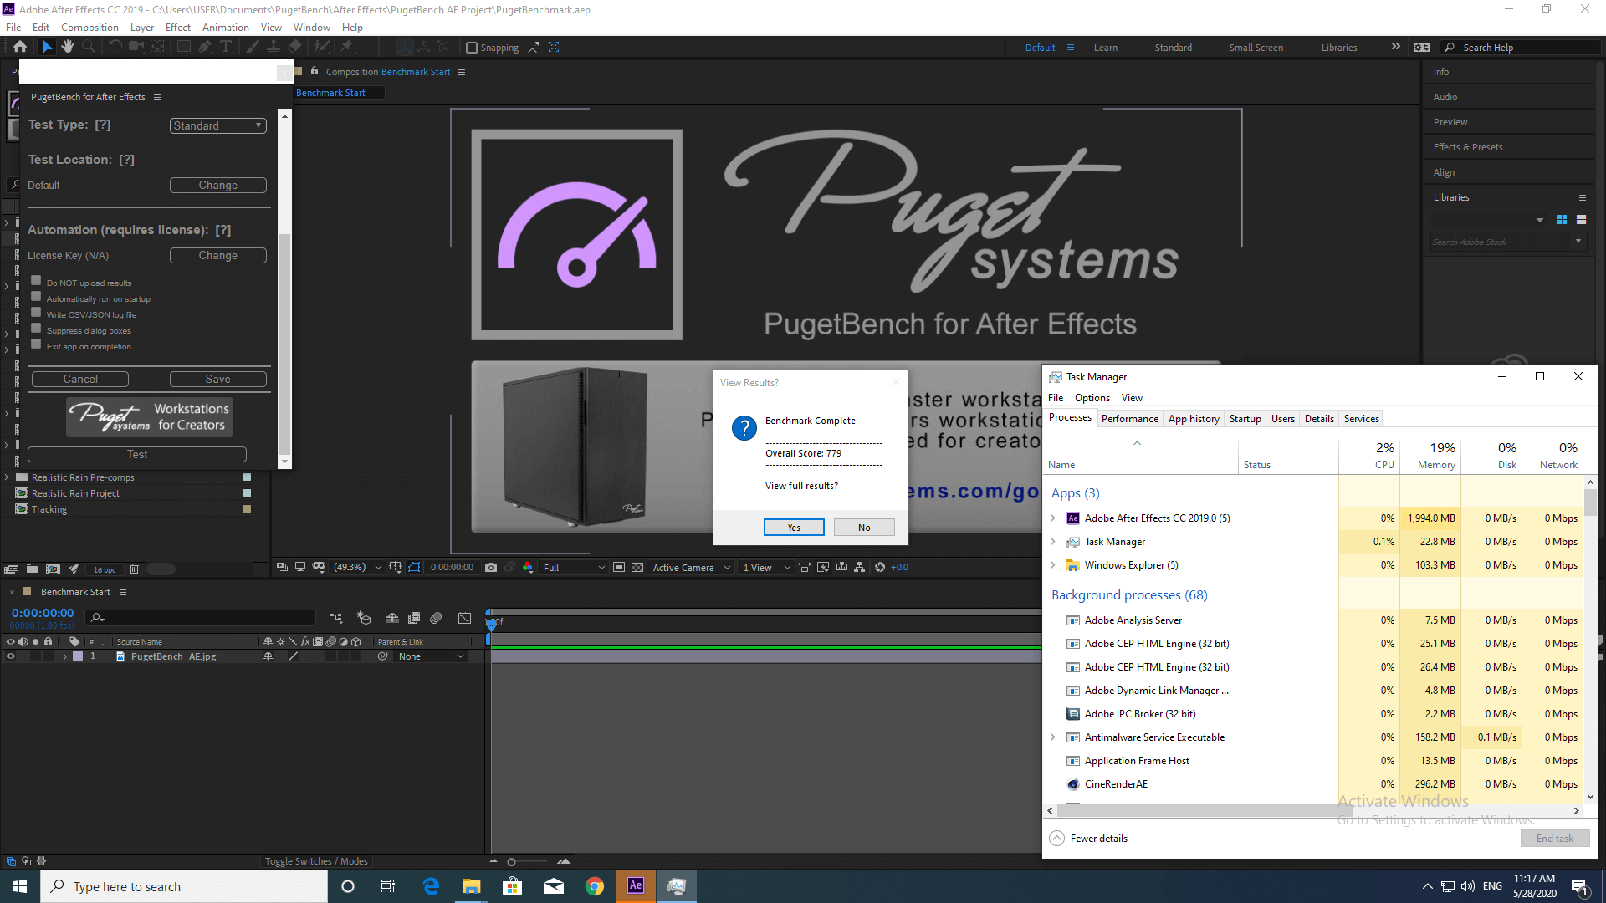Select the Brush tool
The width and height of the screenshot is (1606, 903).
[253, 47]
